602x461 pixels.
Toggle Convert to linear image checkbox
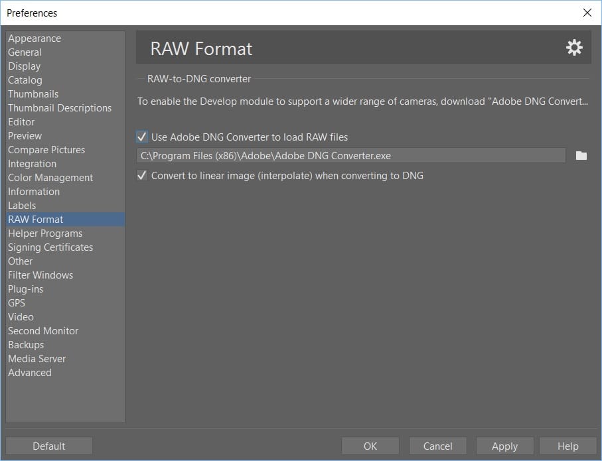141,175
